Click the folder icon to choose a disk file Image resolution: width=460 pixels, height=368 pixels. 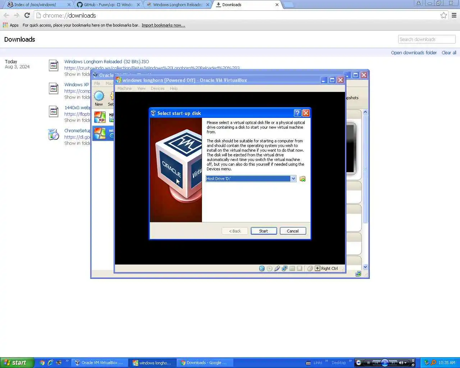pyautogui.click(x=303, y=179)
